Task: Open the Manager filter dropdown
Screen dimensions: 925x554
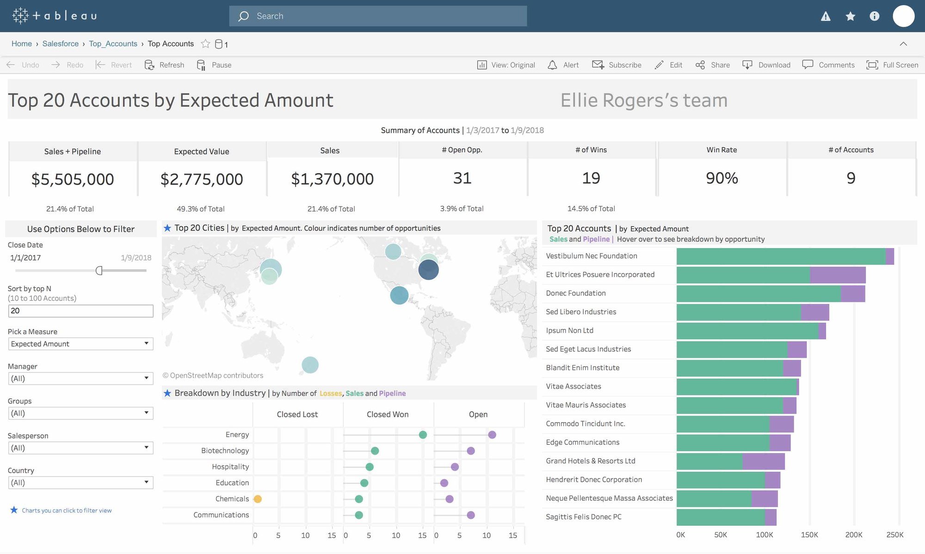Action: pyautogui.click(x=80, y=379)
